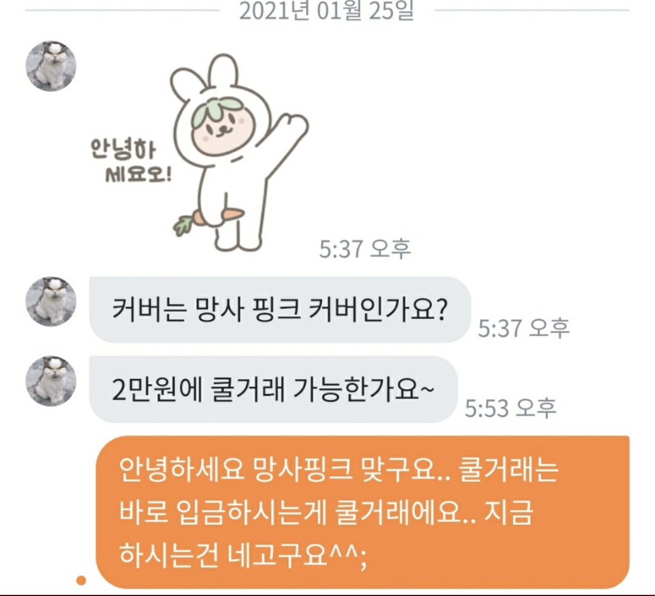Tap the orange reply bubble starting with 안녕하세요 망사핑크
655x596 pixels.
coord(363,512)
